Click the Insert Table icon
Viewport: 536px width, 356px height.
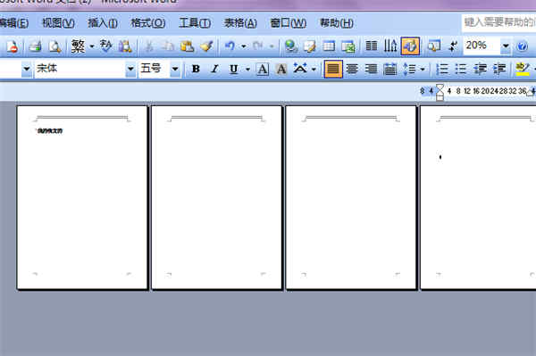click(x=329, y=46)
